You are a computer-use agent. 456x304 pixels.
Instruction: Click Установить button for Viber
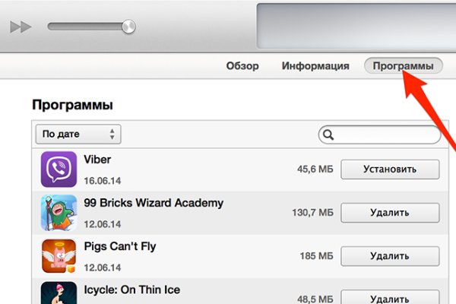pyautogui.click(x=390, y=169)
